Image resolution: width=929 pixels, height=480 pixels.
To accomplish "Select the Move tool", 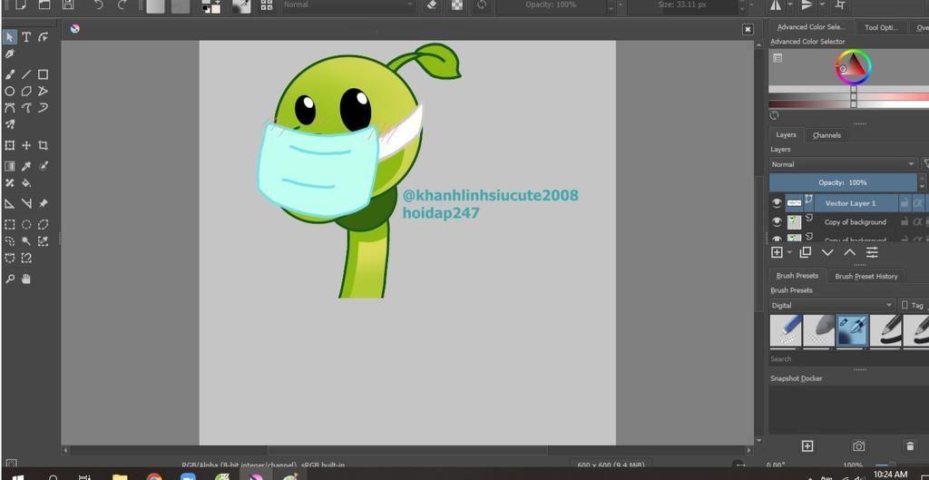I will tap(26, 145).
